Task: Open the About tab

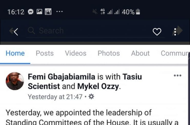Action: click(140, 53)
